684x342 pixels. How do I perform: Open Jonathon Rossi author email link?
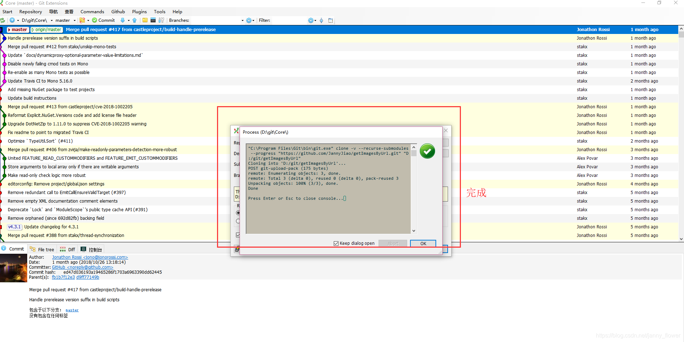point(90,257)
